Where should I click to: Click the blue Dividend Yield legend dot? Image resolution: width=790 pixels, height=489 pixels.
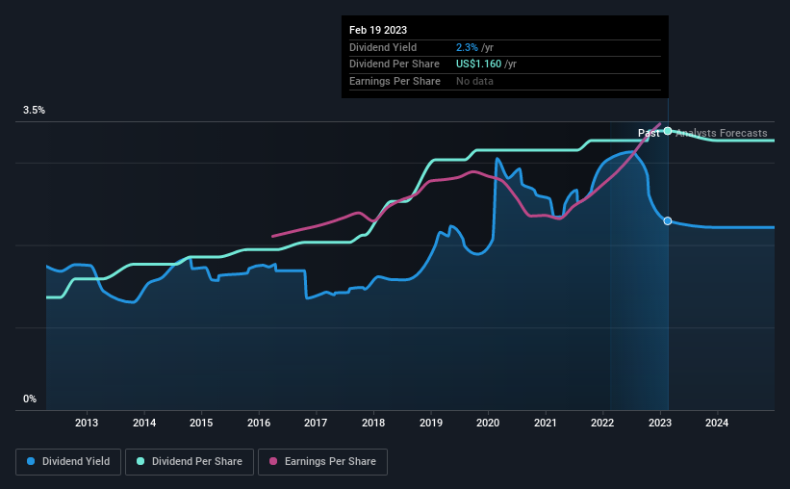(x=31, y=461)
